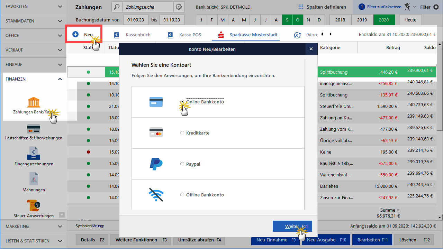Image resolution: width=443 pixels, height=249 pixels.
Task: Select Offline Bankkonto radio option
Action: (x=182, y=195)
